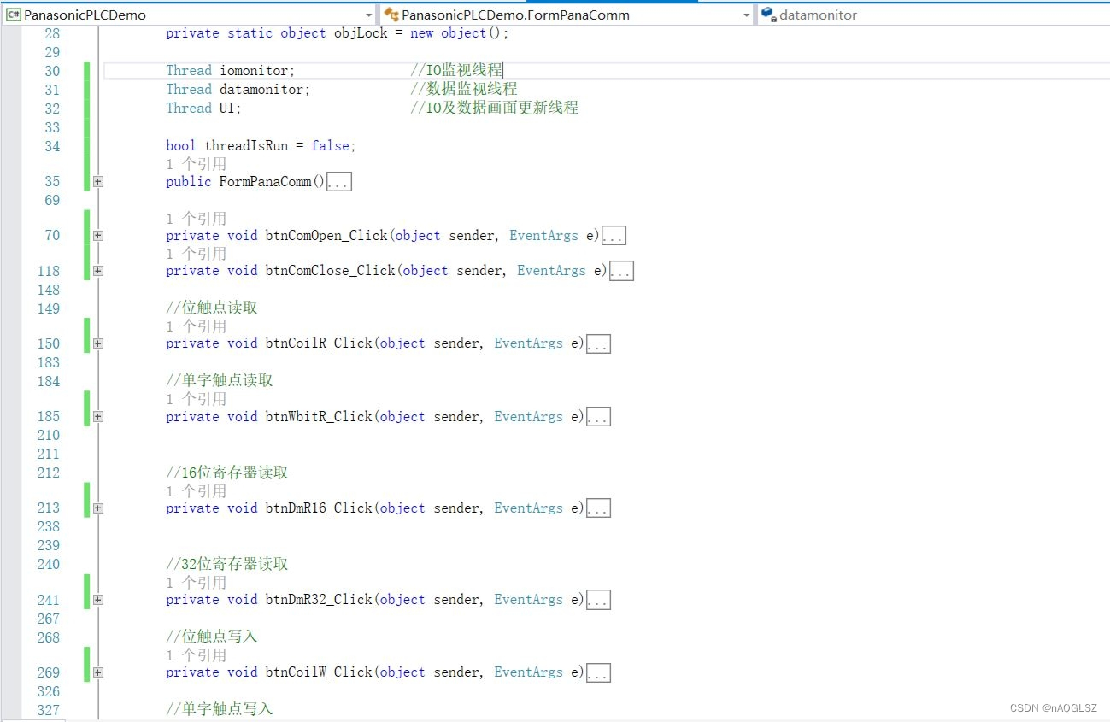Click the //数据监视线程 comment
The width and height of the screenshot is (1110, 722).
coord(464,90)
